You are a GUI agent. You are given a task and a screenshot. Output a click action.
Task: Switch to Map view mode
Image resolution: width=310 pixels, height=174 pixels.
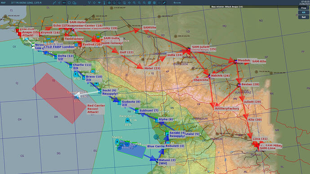(x=303, y=8)
